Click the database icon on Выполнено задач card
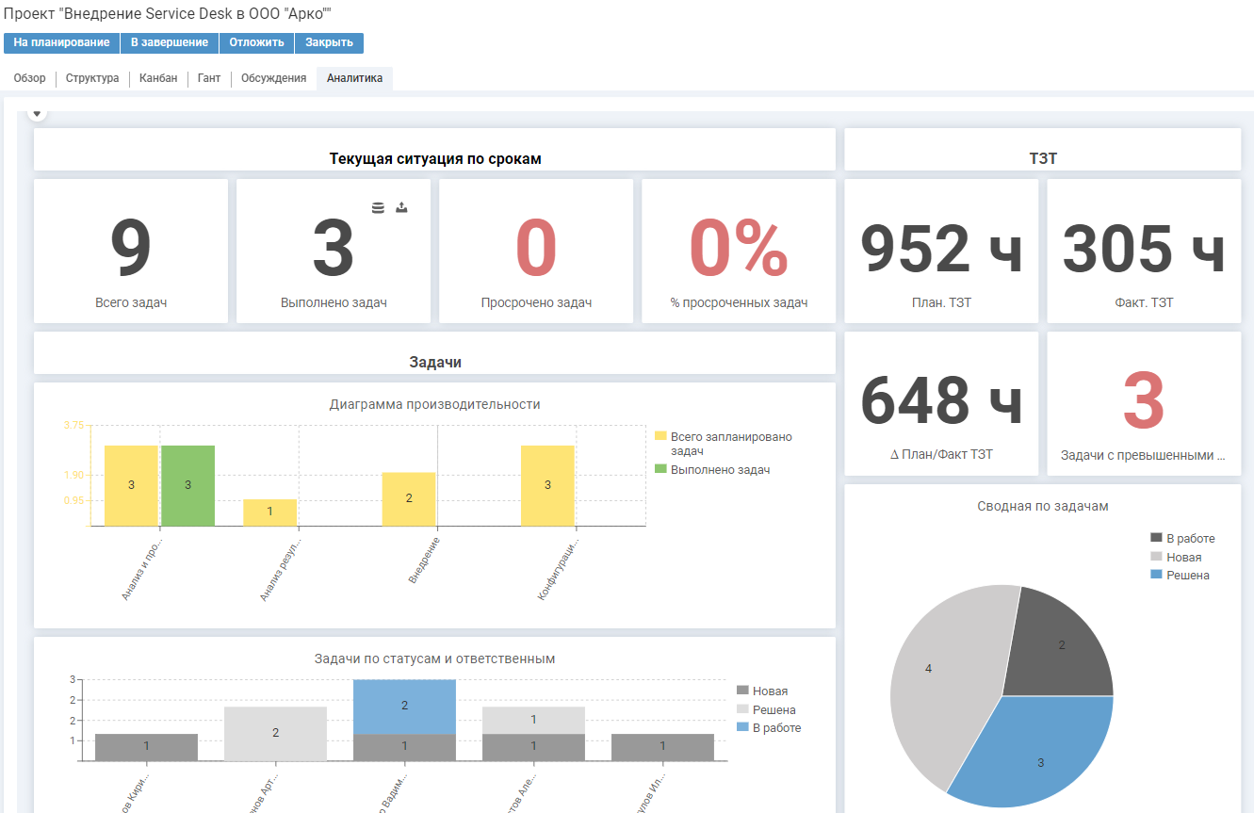Screen dimensions: 1254x813 [378, 208]
